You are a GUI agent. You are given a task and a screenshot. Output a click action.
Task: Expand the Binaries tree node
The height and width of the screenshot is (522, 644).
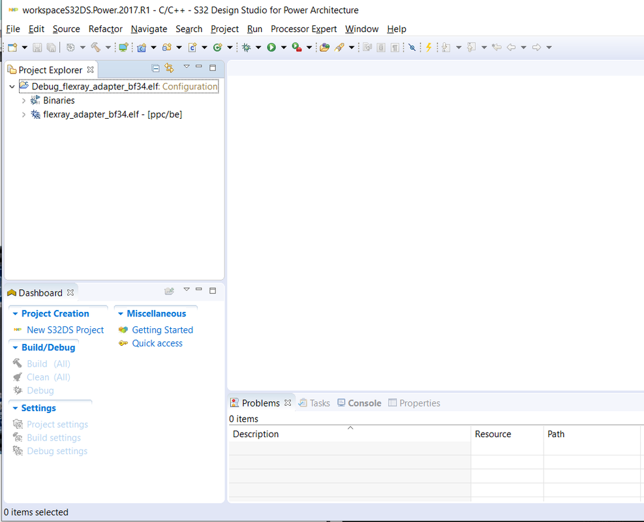click(23, 100)
